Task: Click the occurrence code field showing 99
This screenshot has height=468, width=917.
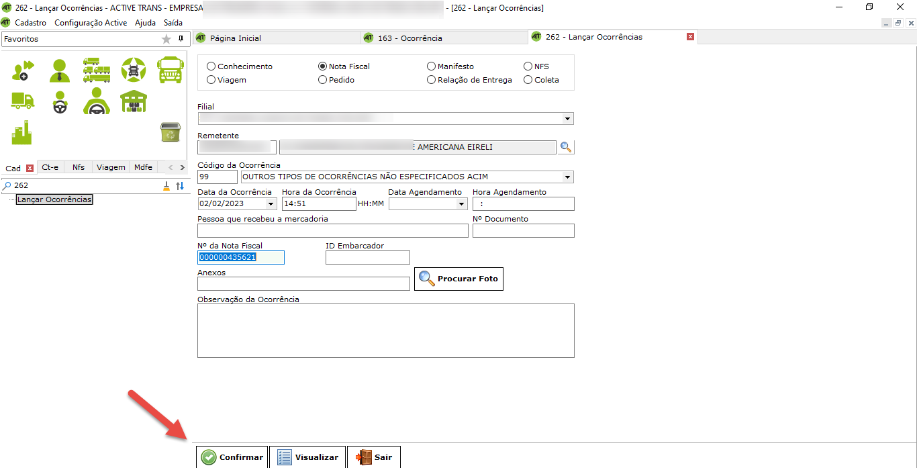Action: click(218, 177)
